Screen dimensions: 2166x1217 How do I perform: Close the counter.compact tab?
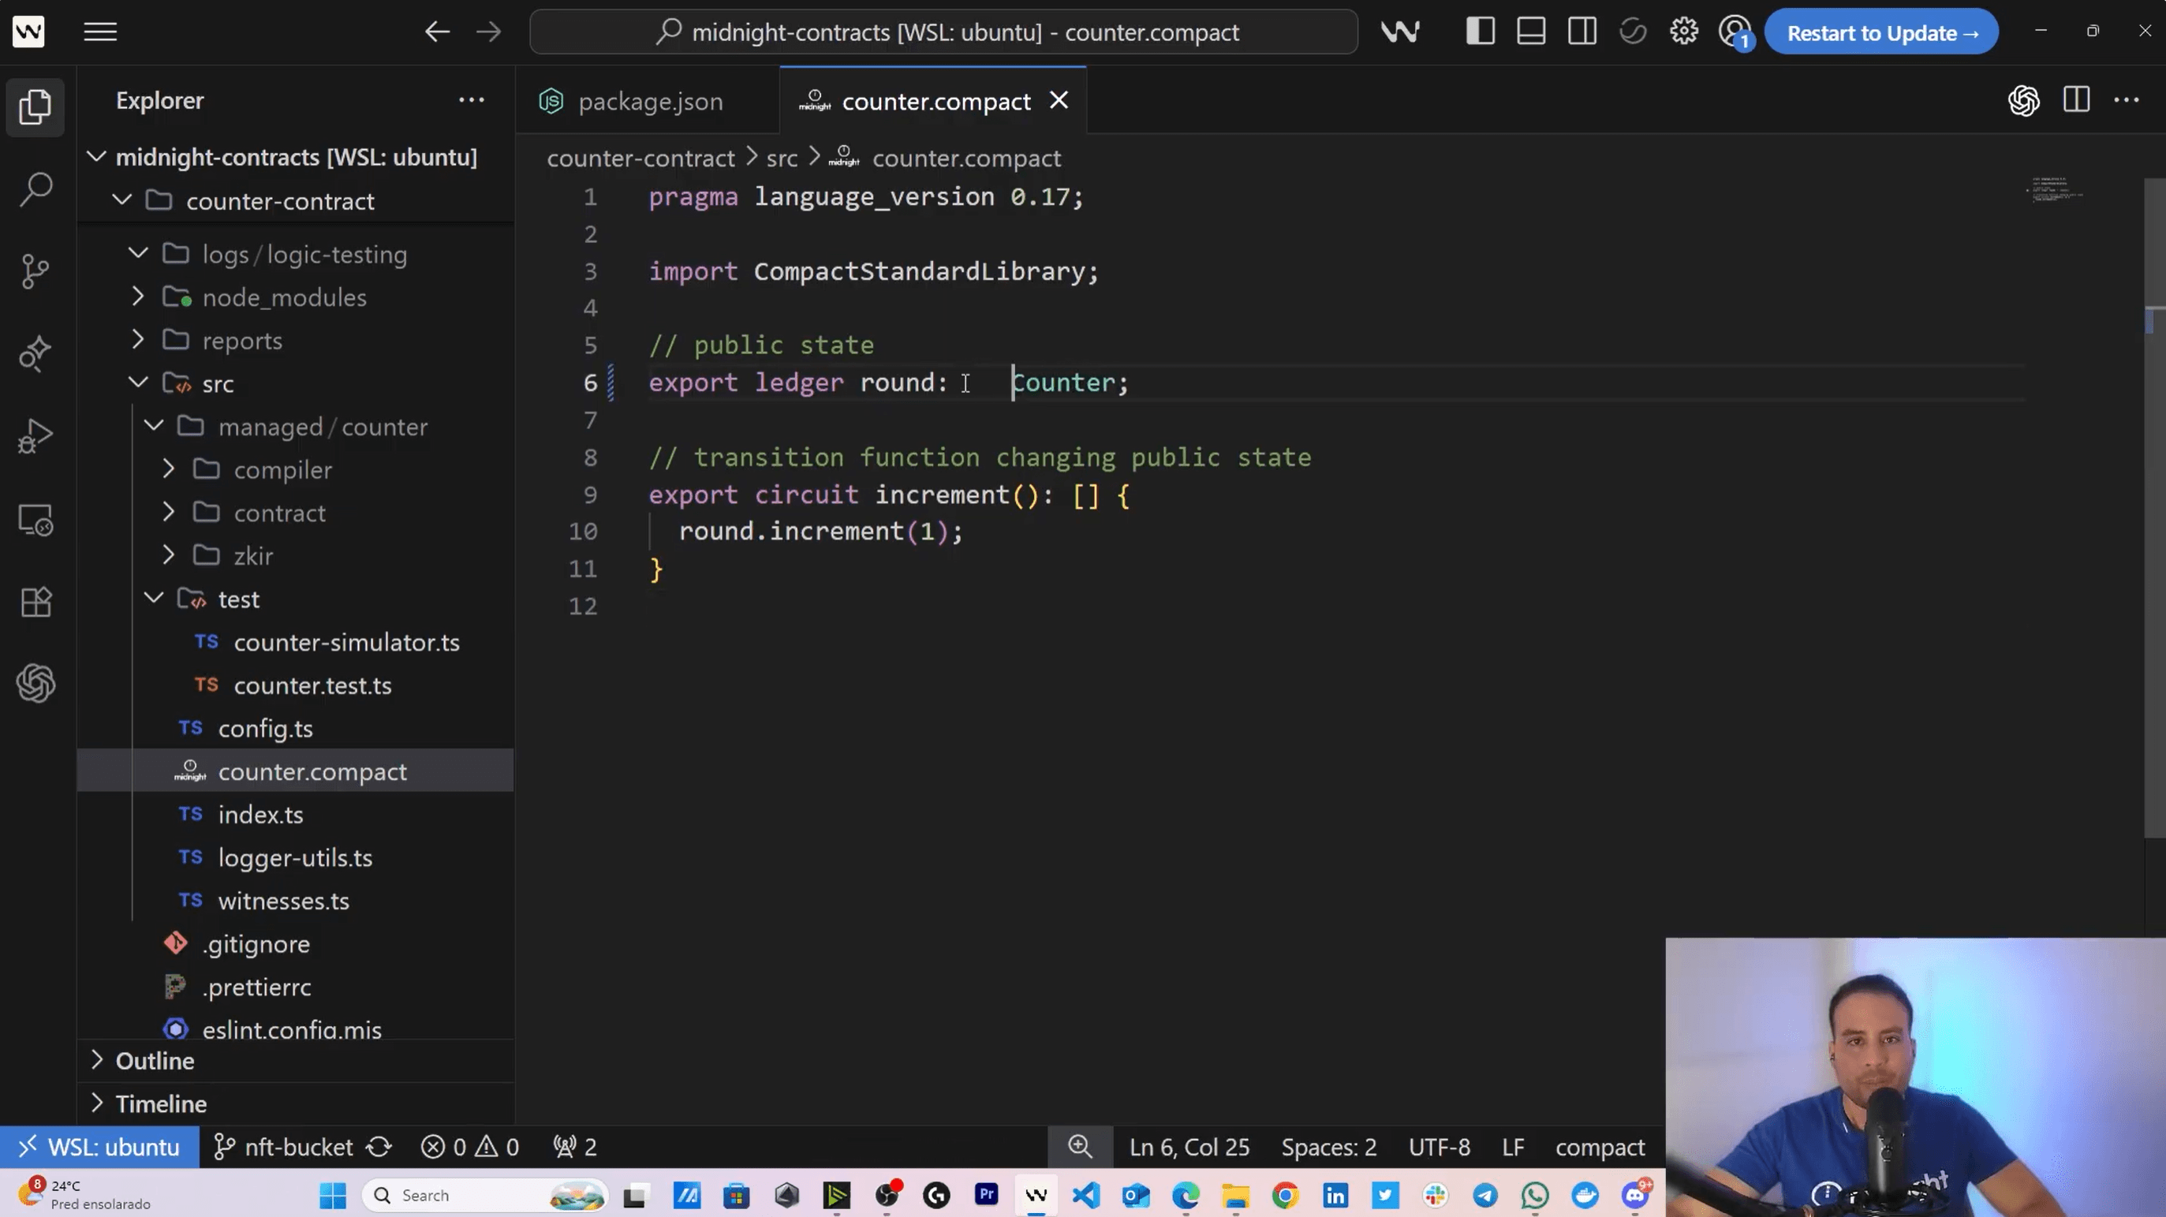pyautogui.click(x=1059, y=100)
